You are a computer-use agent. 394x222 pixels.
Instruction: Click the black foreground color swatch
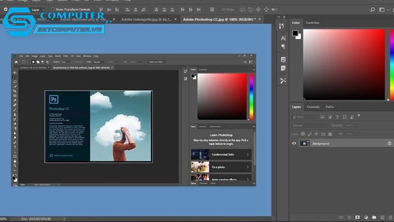295,33
